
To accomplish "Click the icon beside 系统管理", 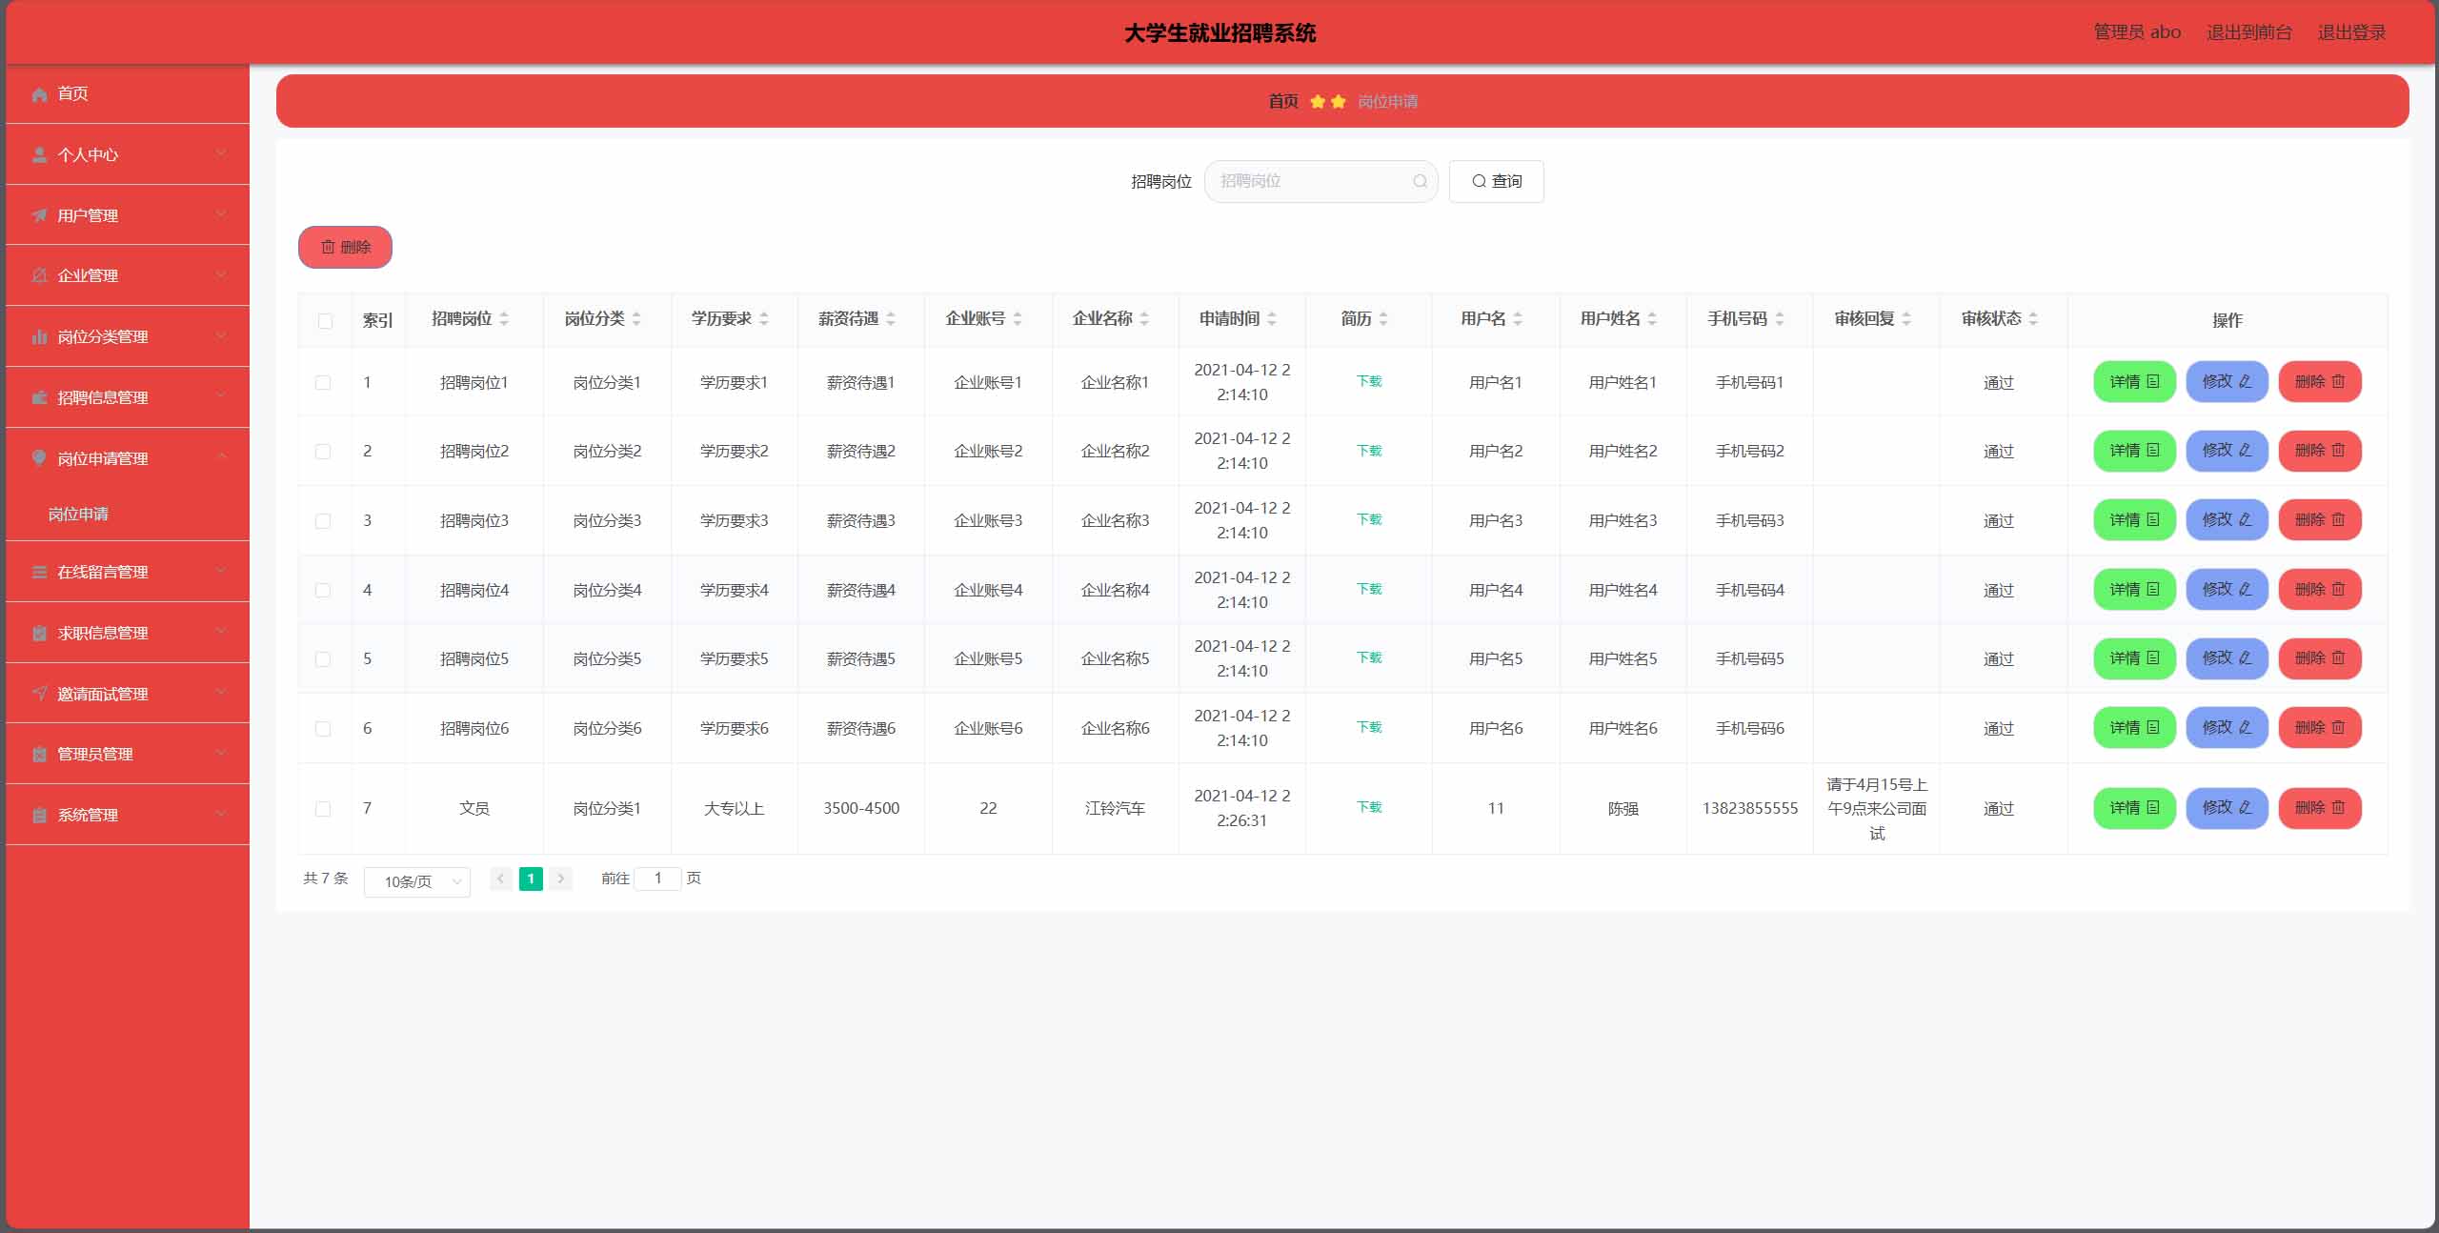I will click(39, 815).
